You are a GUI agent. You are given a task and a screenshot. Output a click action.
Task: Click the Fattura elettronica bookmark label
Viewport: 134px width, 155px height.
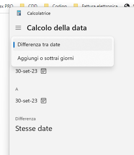[100, 6]
